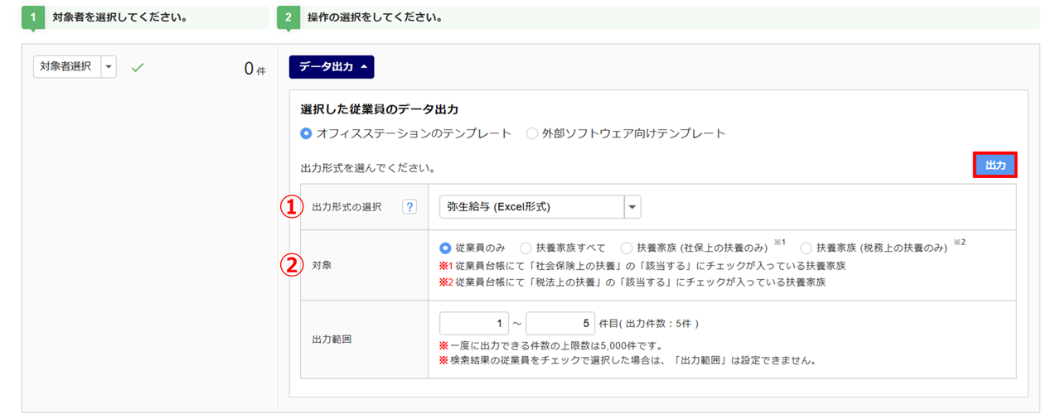Screen dimensions: 1061x419
Task: Select 外部ソフトウェア向けテンプレート radio option
Action: (532, 133)
